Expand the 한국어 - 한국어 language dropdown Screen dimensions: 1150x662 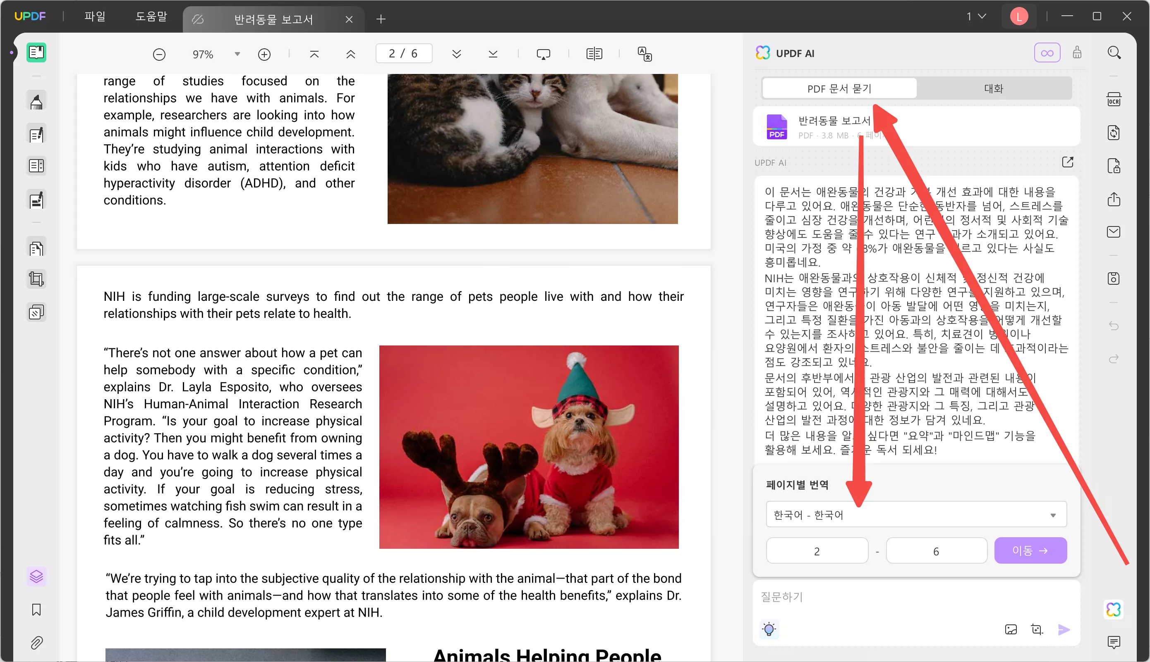(x=916, y=514)
